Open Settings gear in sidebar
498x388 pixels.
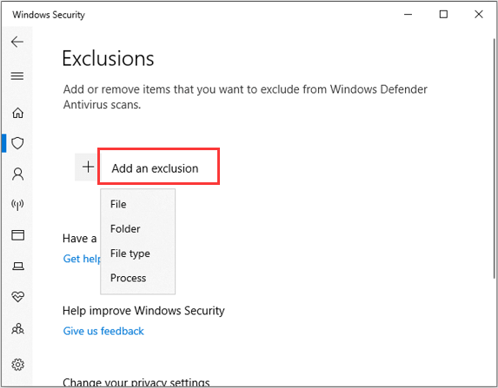point(17,365)
